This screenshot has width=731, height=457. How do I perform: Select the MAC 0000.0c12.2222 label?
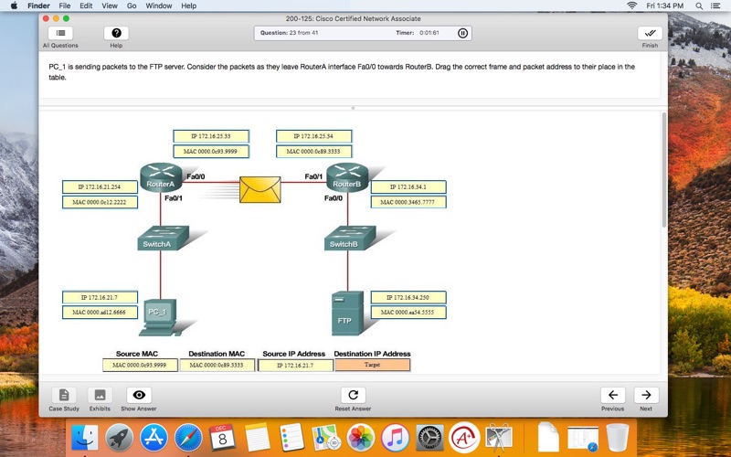click(100, 202)
